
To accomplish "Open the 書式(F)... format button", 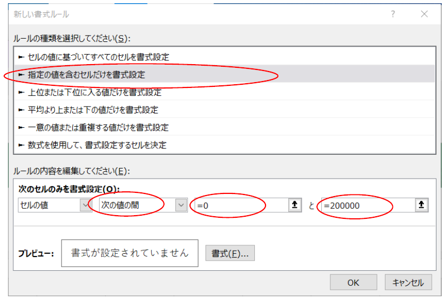I will click(230, 253).
